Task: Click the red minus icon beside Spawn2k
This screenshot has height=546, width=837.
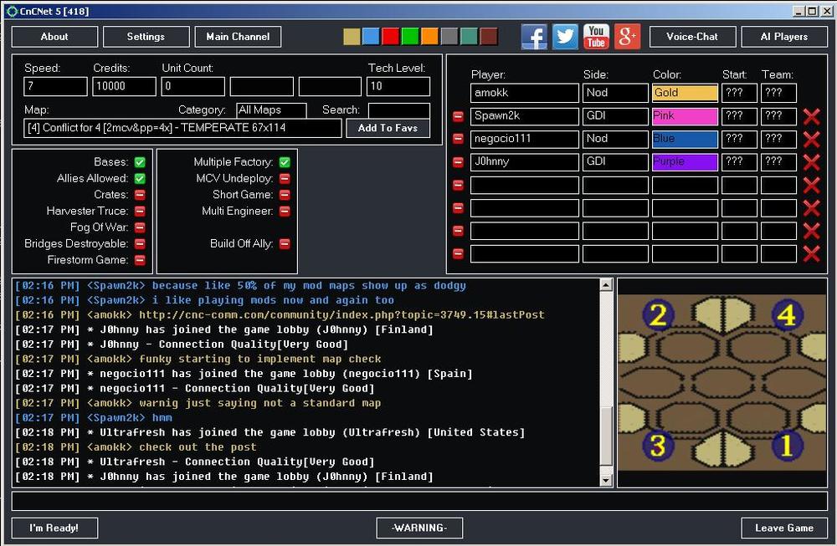Action: (x=458, y=116)
